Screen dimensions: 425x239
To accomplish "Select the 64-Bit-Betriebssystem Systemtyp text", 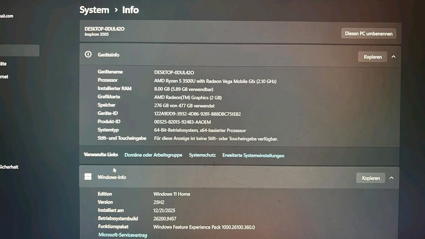I will 200,130.
